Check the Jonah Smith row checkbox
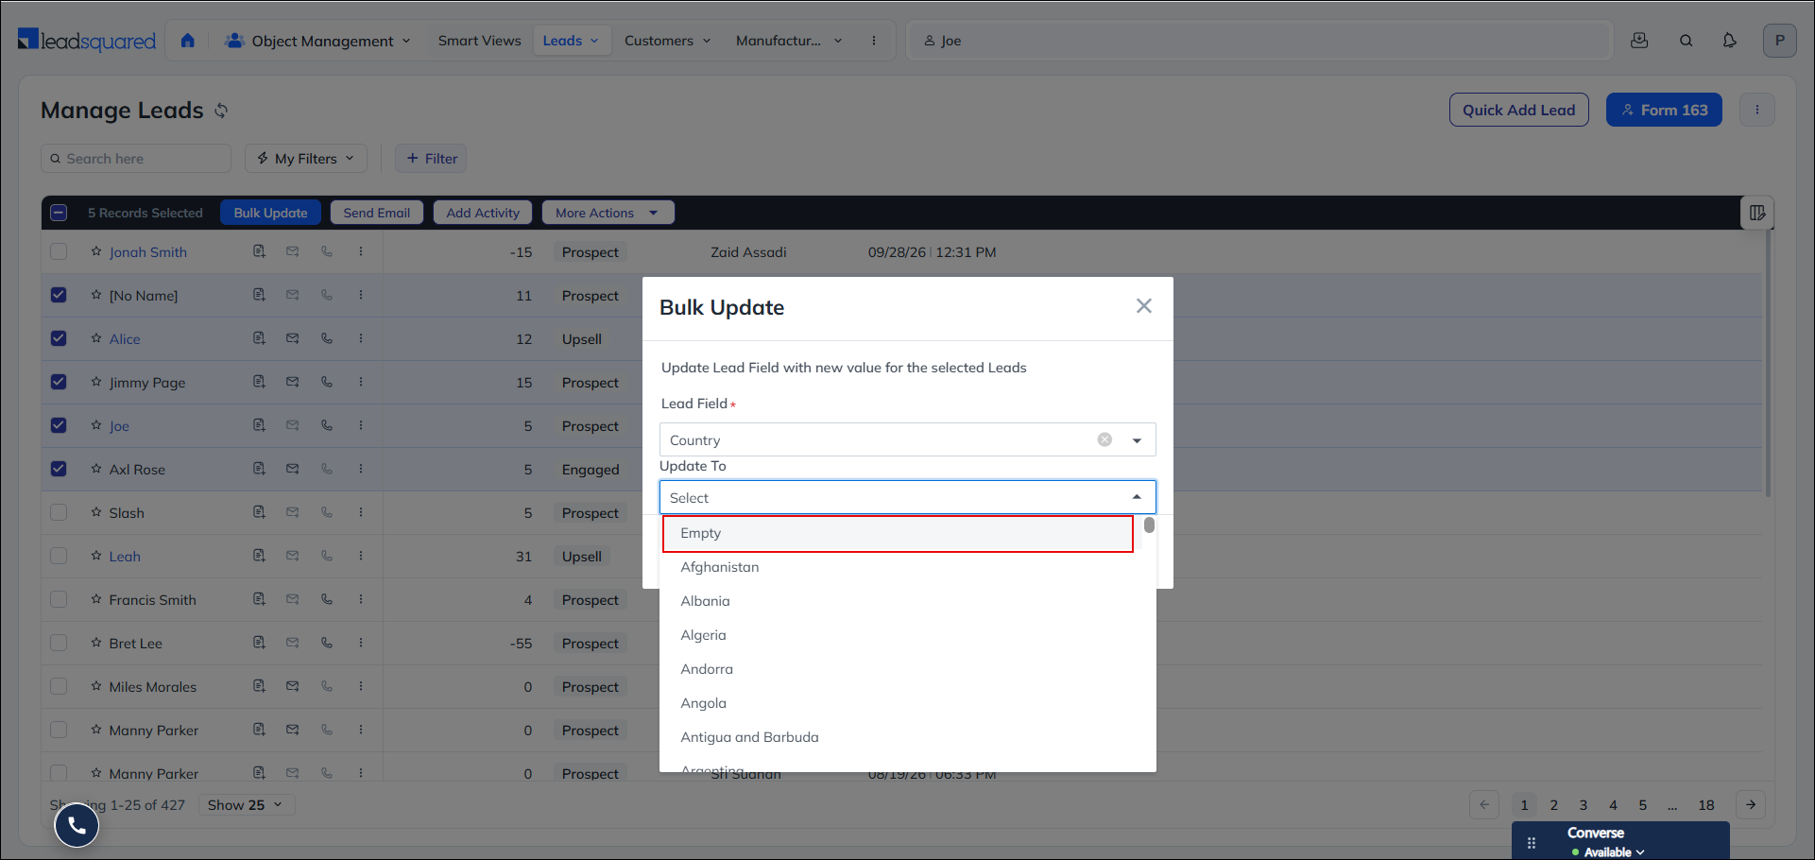This screenshot has width=1815, height=860. 59,251
